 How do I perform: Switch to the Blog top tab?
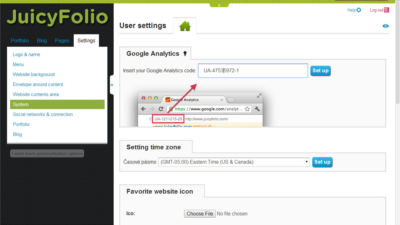(x=42, y=41)
